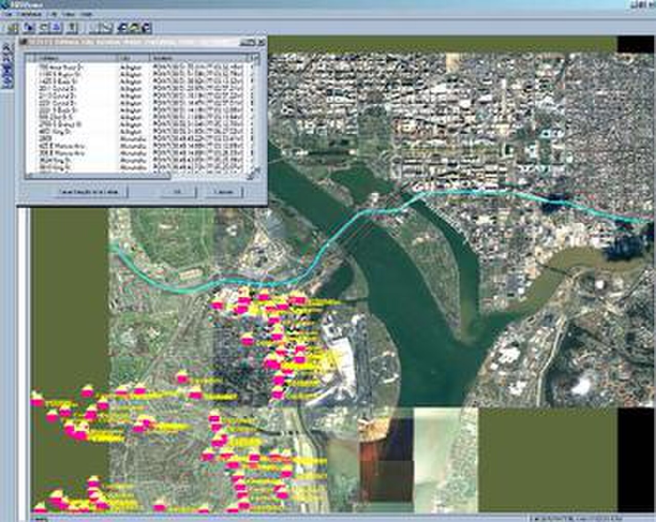Click the top icon in the left vertical tool strip
Image resolution: width=656 pixels, height=522 pixels.
(6, 48)
